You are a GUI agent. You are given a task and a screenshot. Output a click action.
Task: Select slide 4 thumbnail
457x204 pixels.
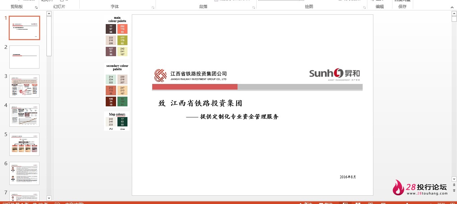coord(24,115)
